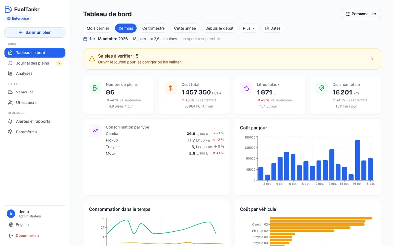Click the warning triangle alert icon
The width and height of the screenshot is (394, 246).
point(92,59)
